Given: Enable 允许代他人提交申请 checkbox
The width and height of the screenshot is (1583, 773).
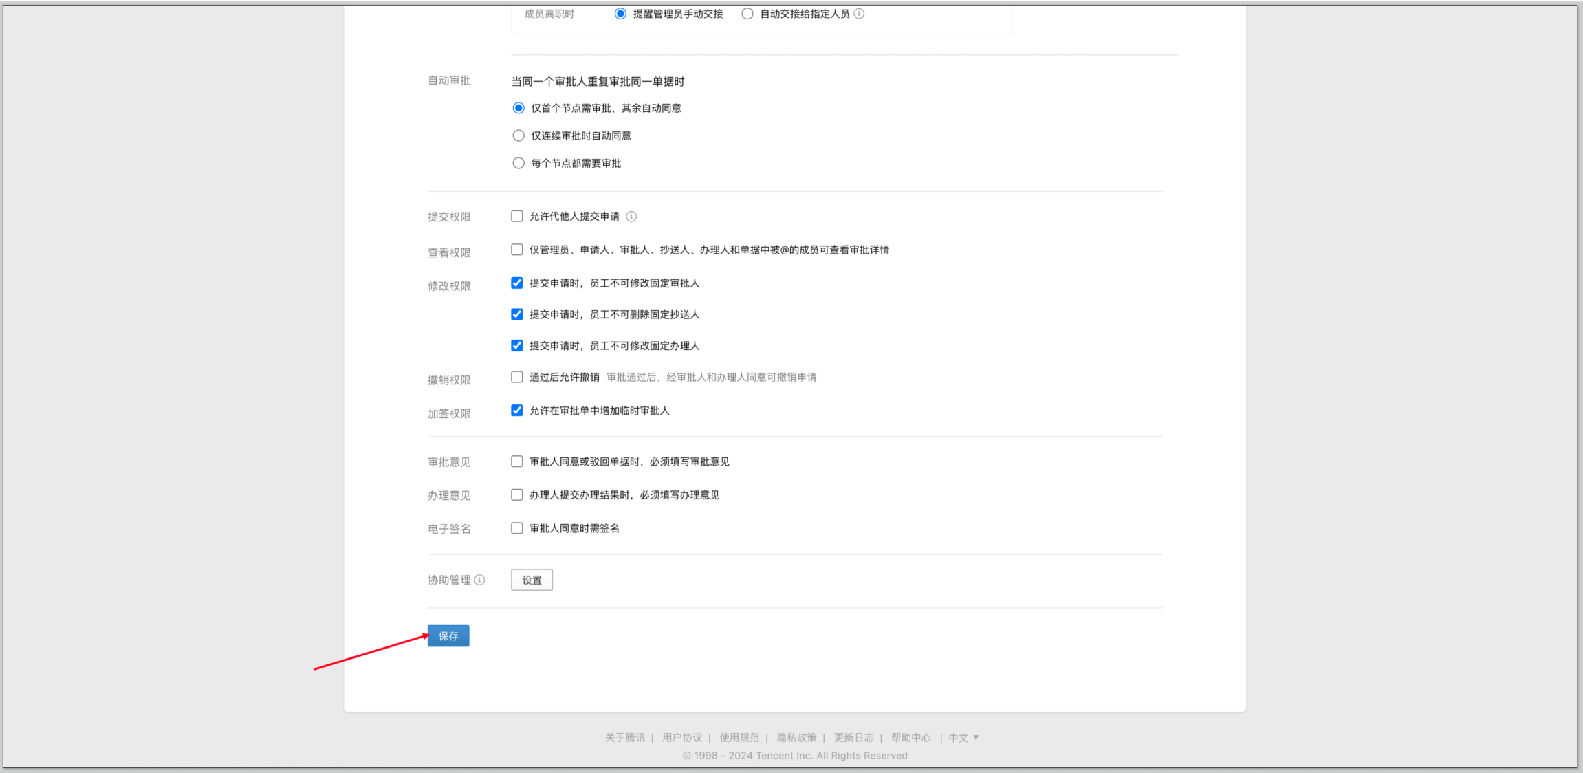Looking at the screenshot, I should point(517,217).
